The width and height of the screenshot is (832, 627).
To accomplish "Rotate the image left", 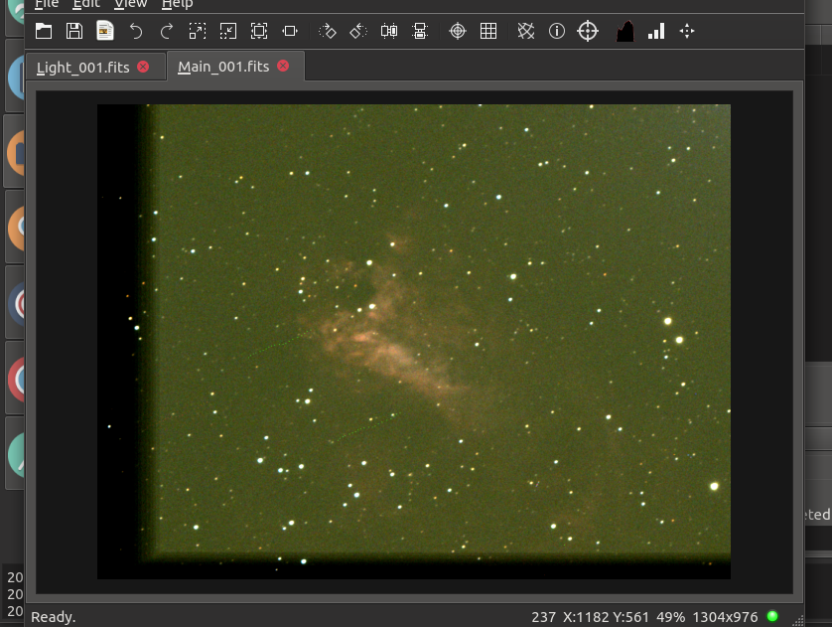I will point(358,31).
